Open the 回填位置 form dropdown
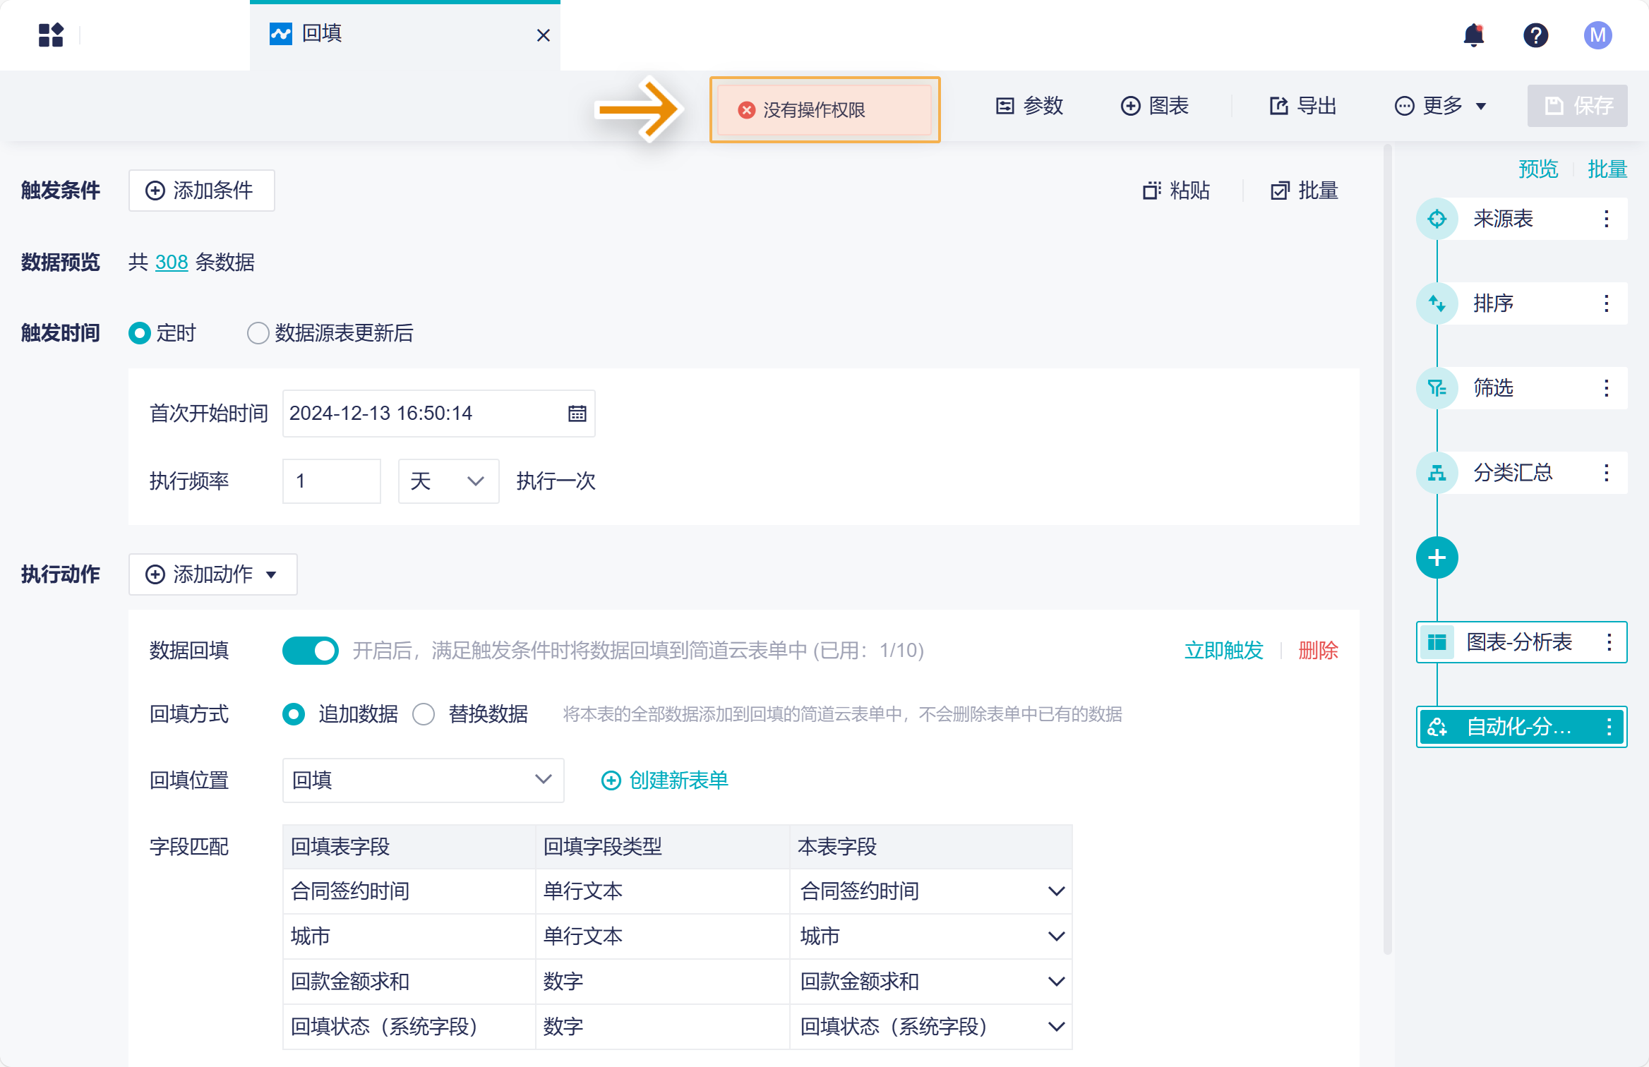1649x1067 pixels. click(423, 780)
